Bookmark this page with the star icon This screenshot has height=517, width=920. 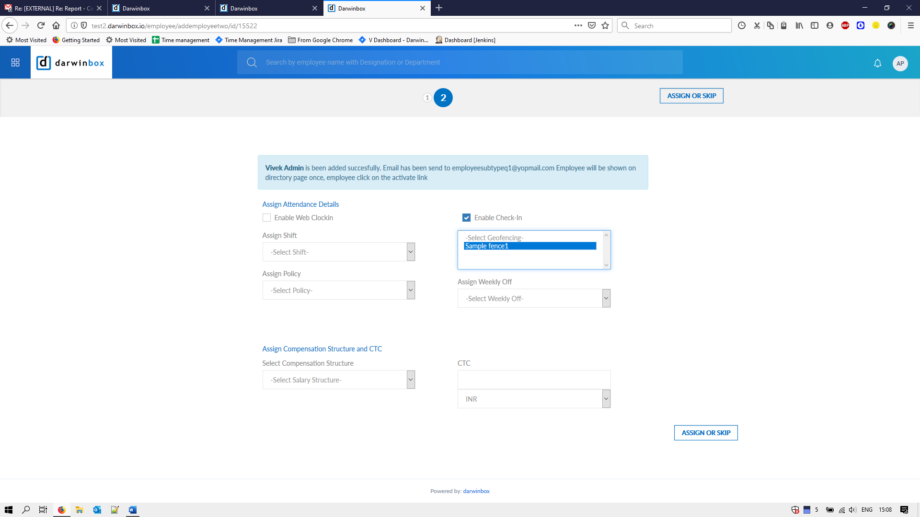coord(605,26)
